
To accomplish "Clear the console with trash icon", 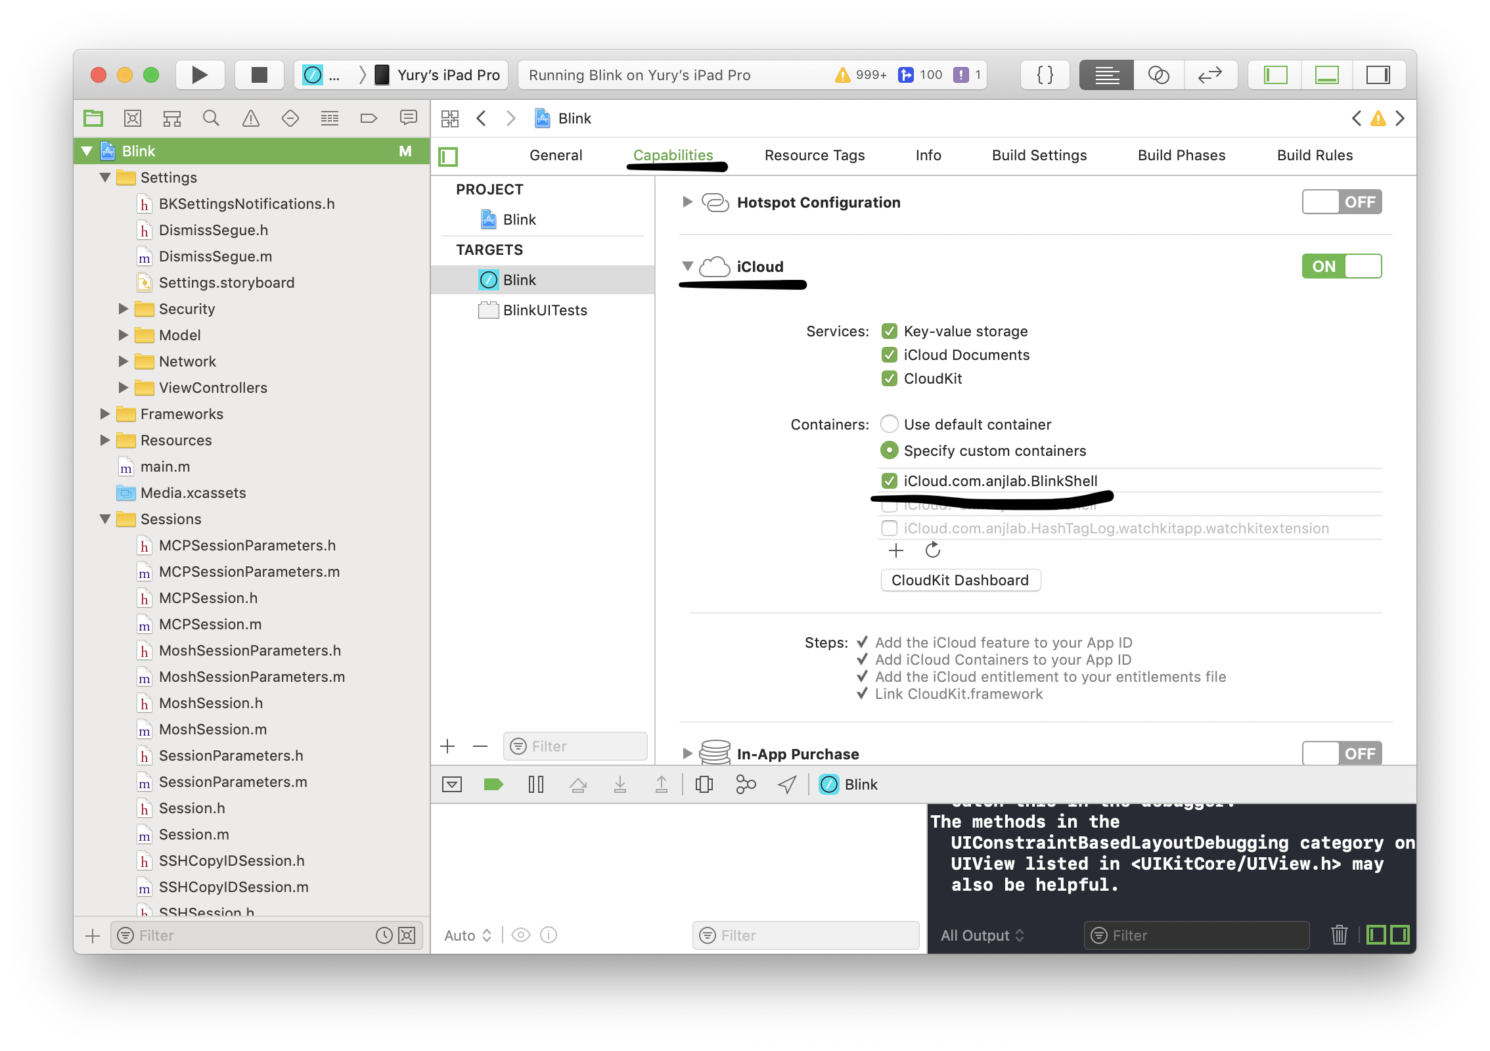I will pyautogui.click(x=1340, y=934).
